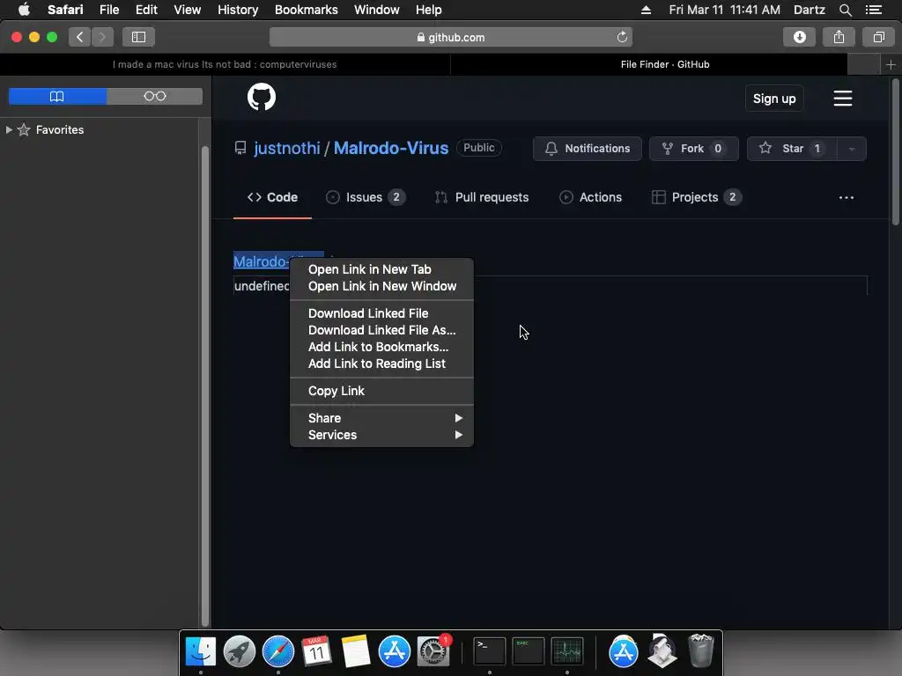Click the Safari forward arrow
Screen dimensions: 902x676
102,37
